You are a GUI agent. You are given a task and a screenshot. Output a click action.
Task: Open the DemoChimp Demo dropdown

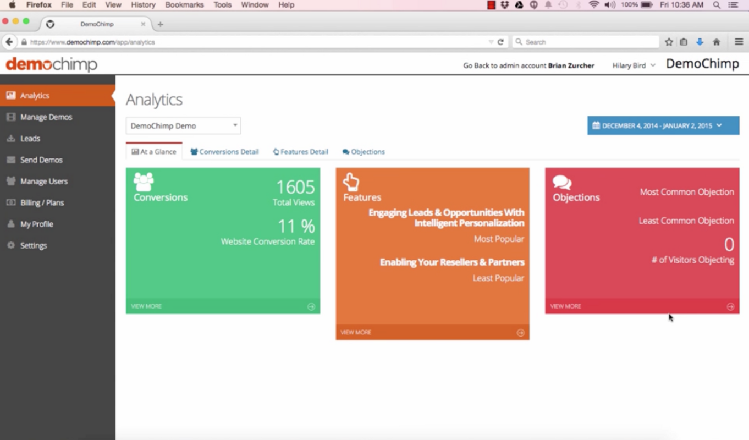(x=183, y=126)
